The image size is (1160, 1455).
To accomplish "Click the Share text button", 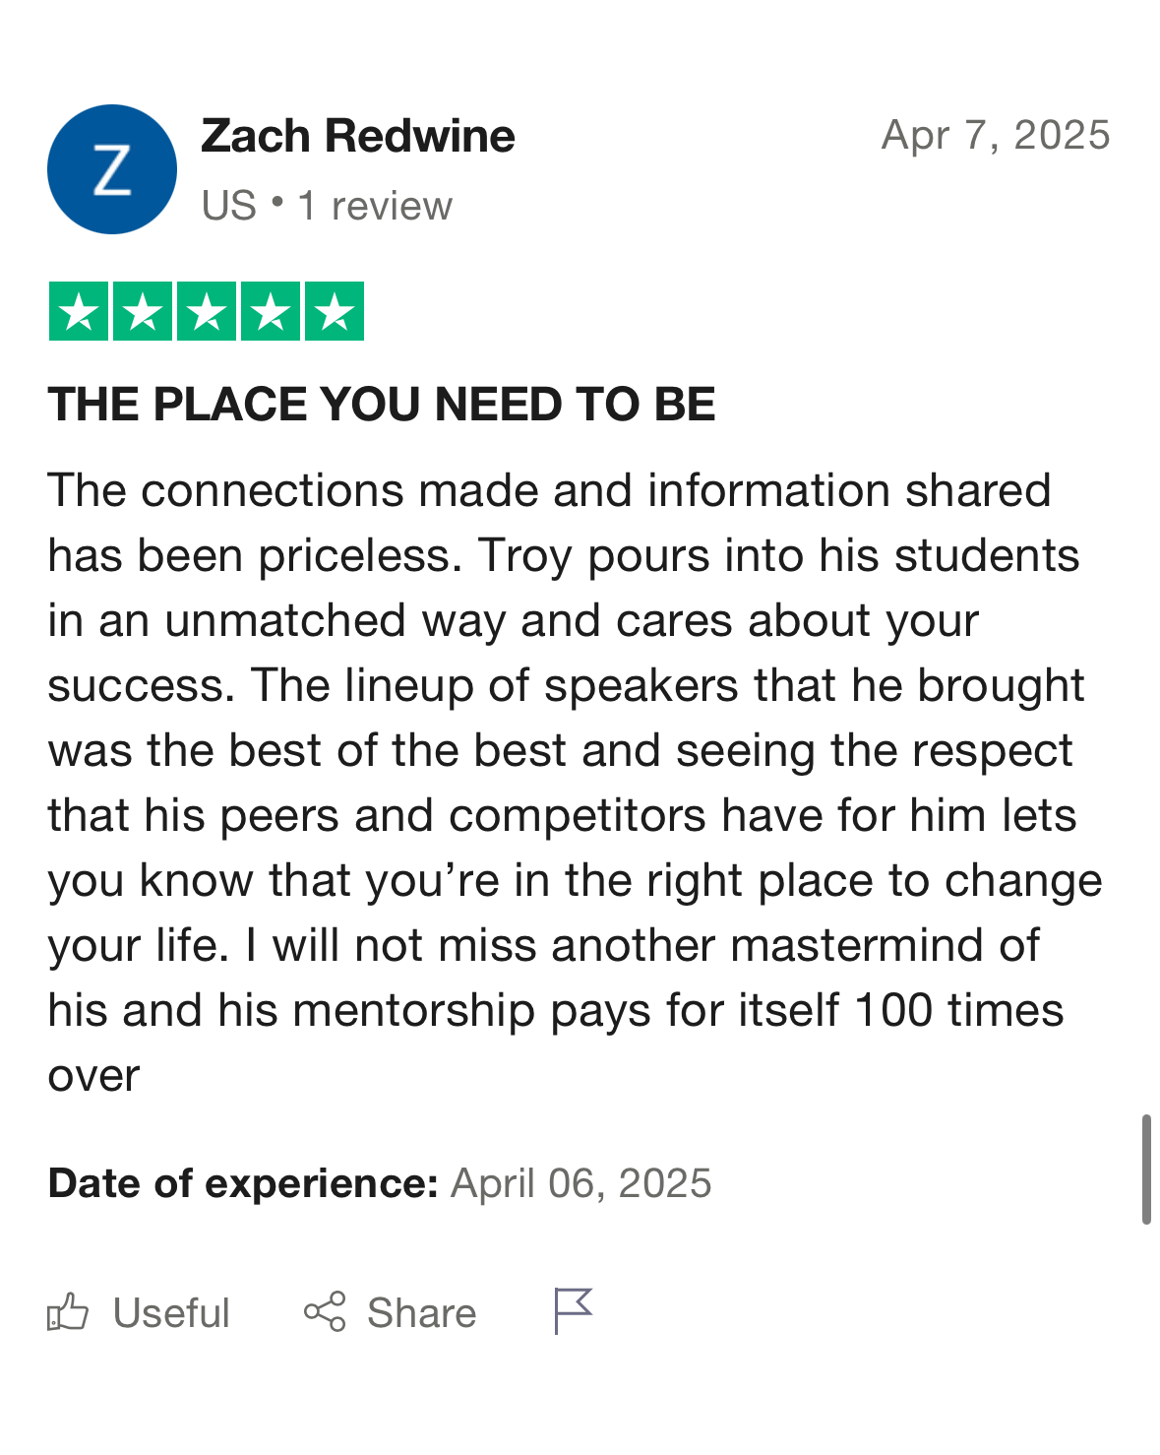I will [421, 1313].
